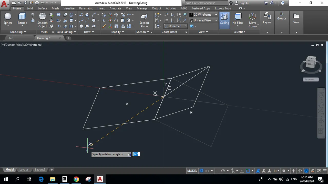Switch to the Start file tab
This screenshot has width=328, height=184.
click(x=11, y=38)
